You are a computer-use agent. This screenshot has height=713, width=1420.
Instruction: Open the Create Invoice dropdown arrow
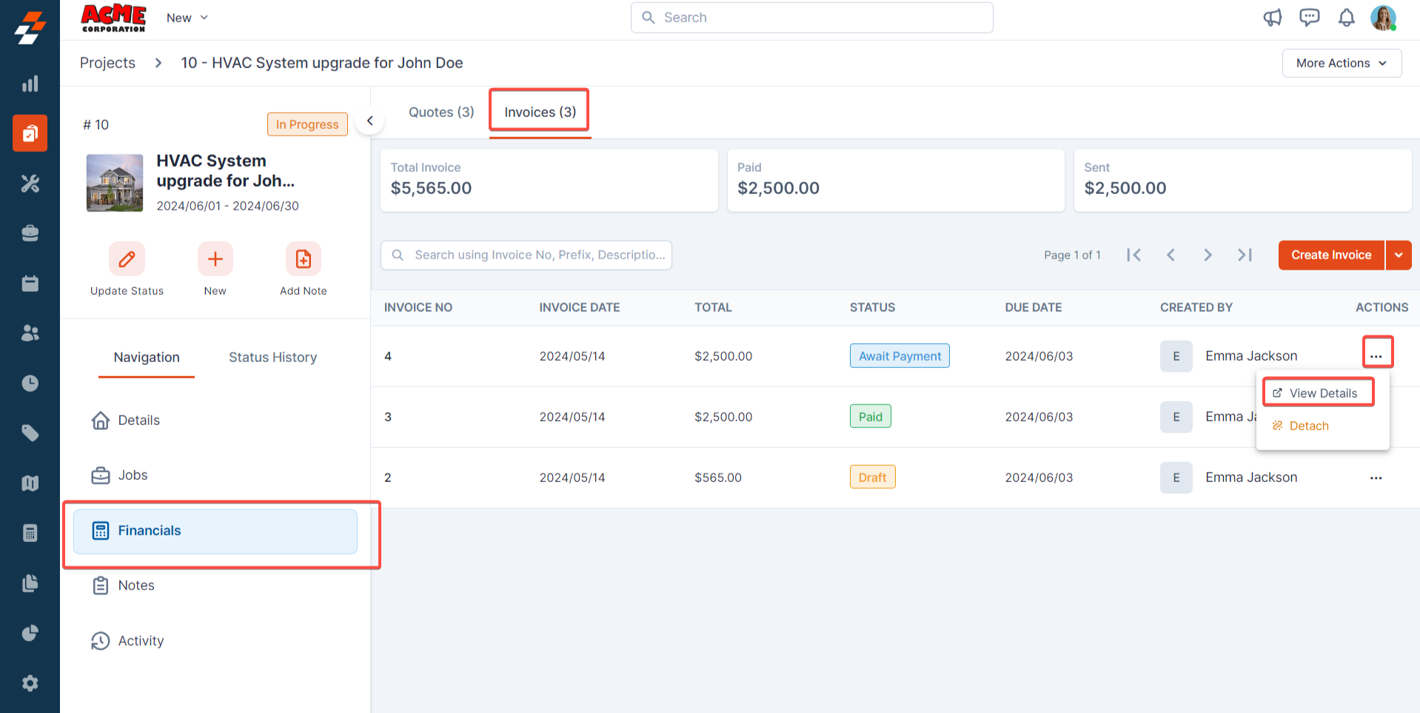1399,255
